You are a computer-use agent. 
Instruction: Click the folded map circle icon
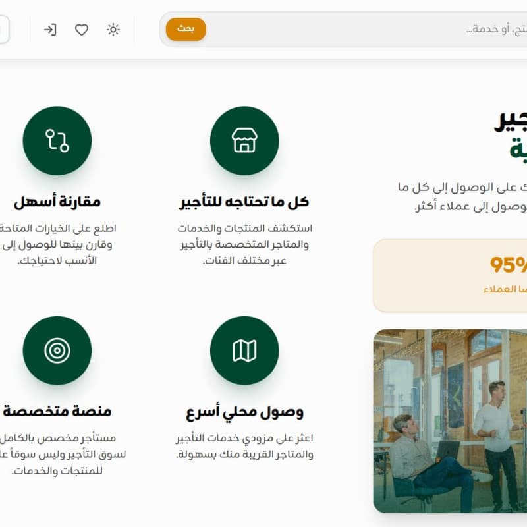(x=244, y=350)
